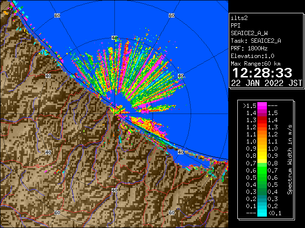Click the '>1.5' legend label
The width and height of the screenshot is (305, 228).
[249, 106]
